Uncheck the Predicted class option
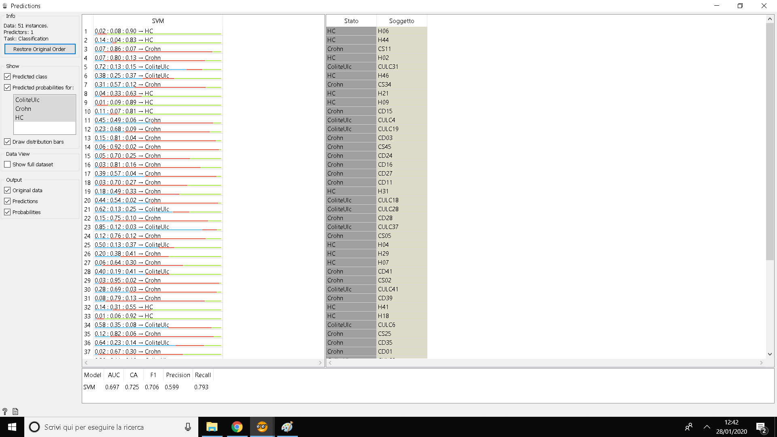The height and width of the screenshot is (437, 777). (x=7, y=76)
